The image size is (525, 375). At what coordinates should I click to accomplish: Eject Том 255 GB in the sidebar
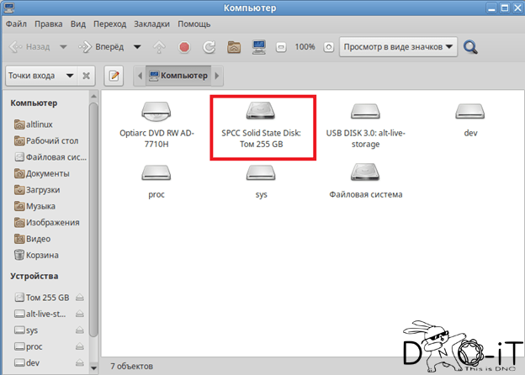click(79, 297)
